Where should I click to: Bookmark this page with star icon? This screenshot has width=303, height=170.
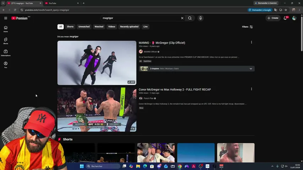click(286, 10)
